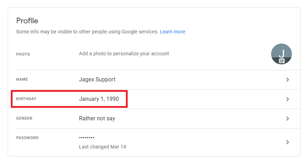Image resolution: width=308 pixels, height=161 pixels.
Task: Click the arrow chevron in the Gender row
Action: coord(287,119)
